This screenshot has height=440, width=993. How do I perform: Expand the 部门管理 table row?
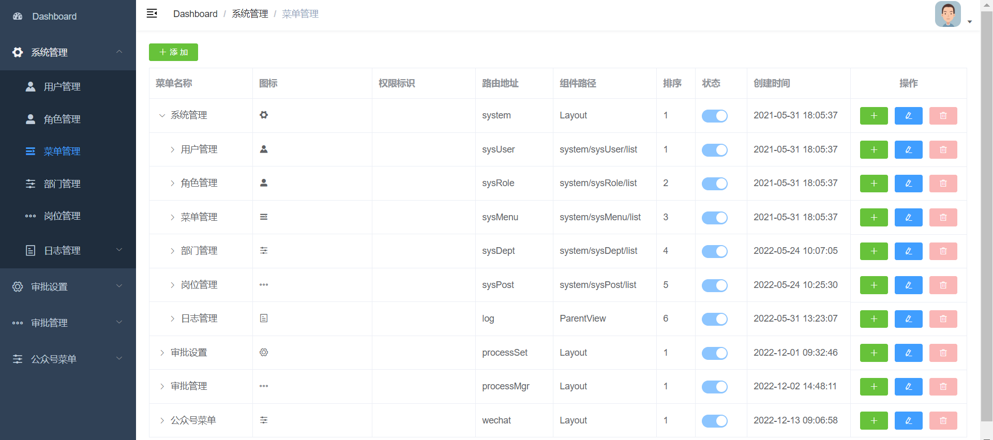tap(172, 251)
